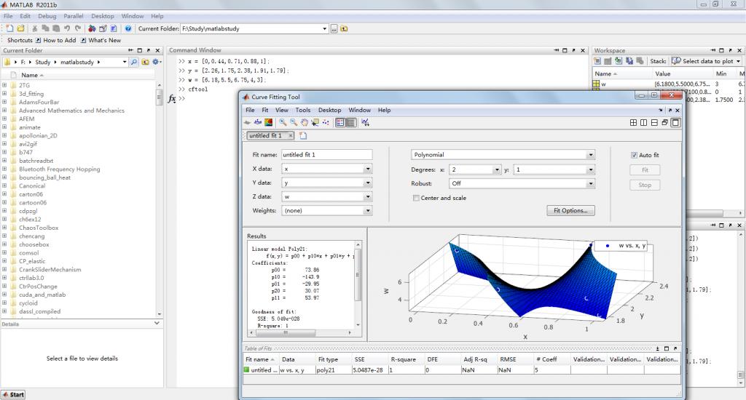The image size is (746, 400).
Task: Open the Fit menu in Curve Fitting Tool
Action: [x=265, y=110]
